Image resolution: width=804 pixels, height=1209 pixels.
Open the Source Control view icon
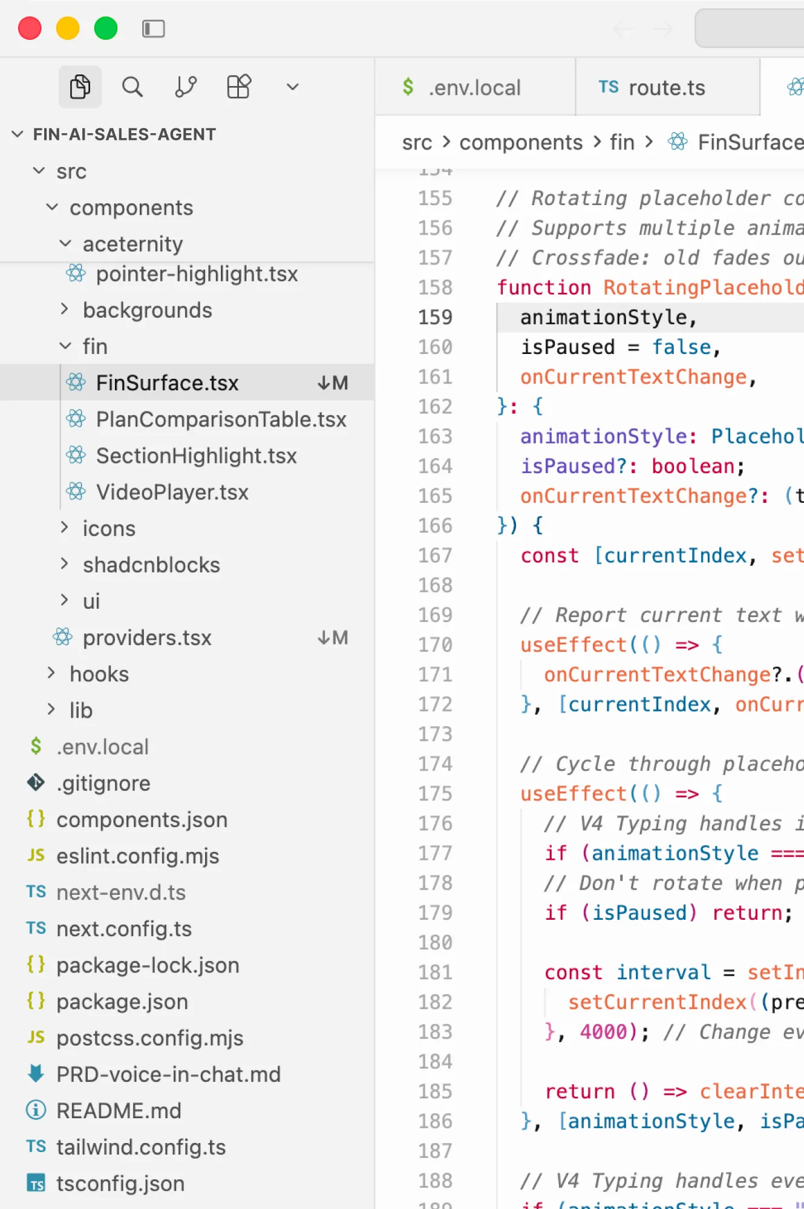click(x=186, y=87)
